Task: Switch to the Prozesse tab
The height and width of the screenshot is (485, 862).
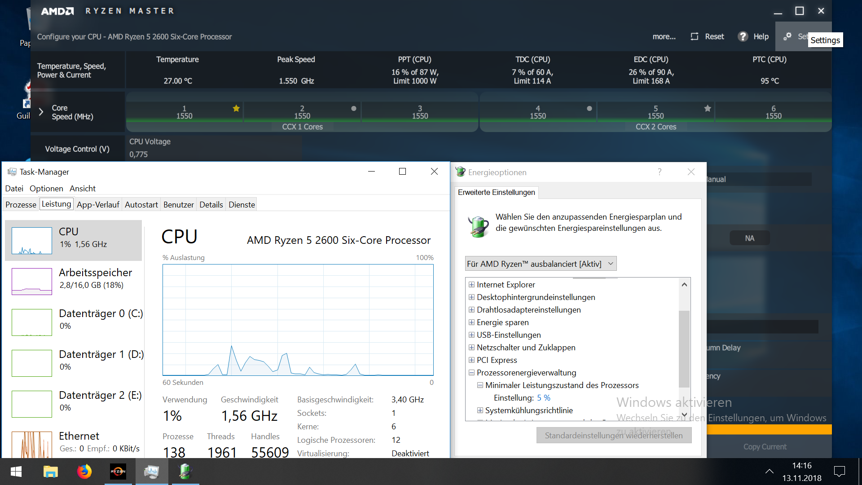Action: click(21, 205)
